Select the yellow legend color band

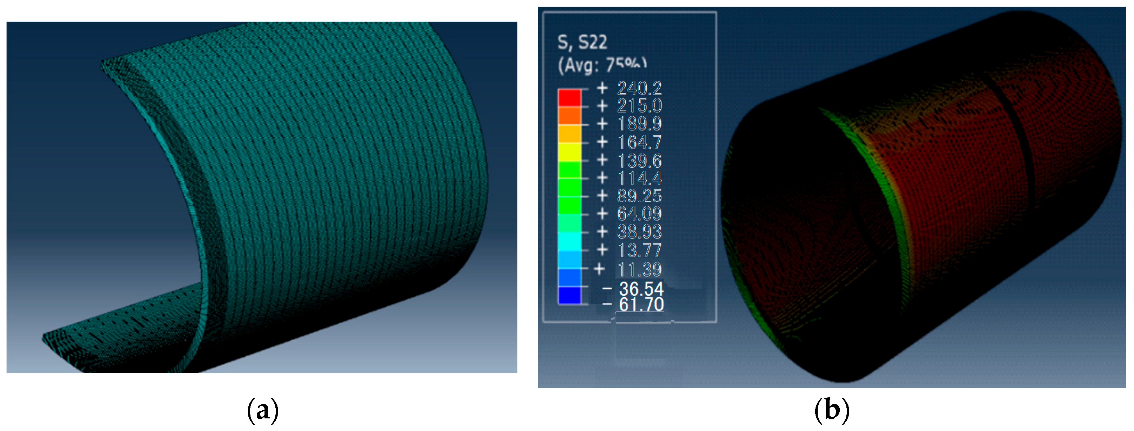tap(569, 152)
